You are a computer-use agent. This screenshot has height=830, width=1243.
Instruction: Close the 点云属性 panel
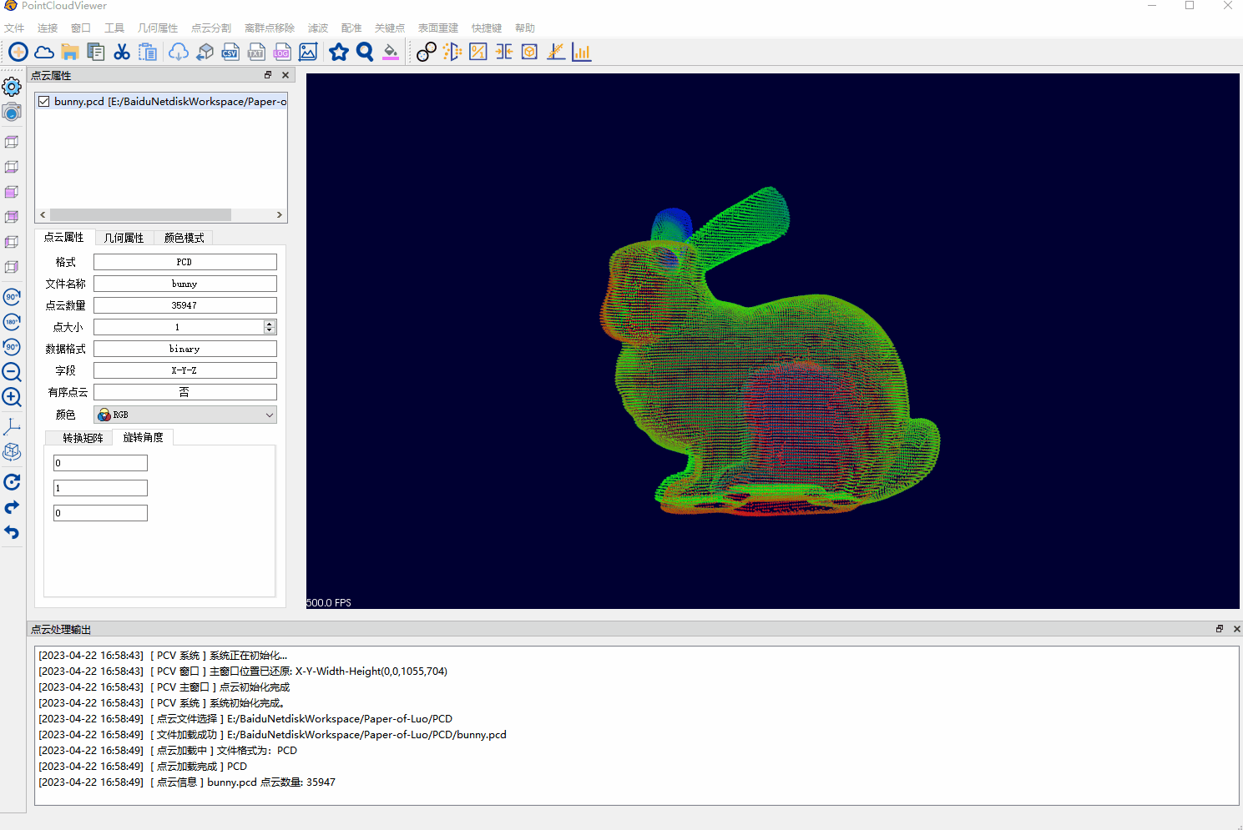tap(285, 75)
